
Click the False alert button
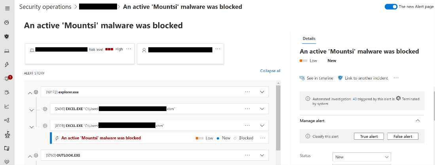(x=403, y=136)
